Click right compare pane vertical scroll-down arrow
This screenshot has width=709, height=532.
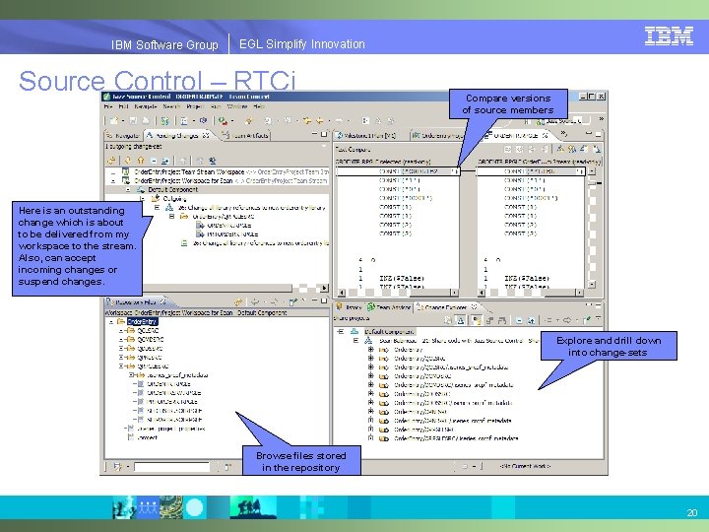pyautogui.click(x=592, y=284)
